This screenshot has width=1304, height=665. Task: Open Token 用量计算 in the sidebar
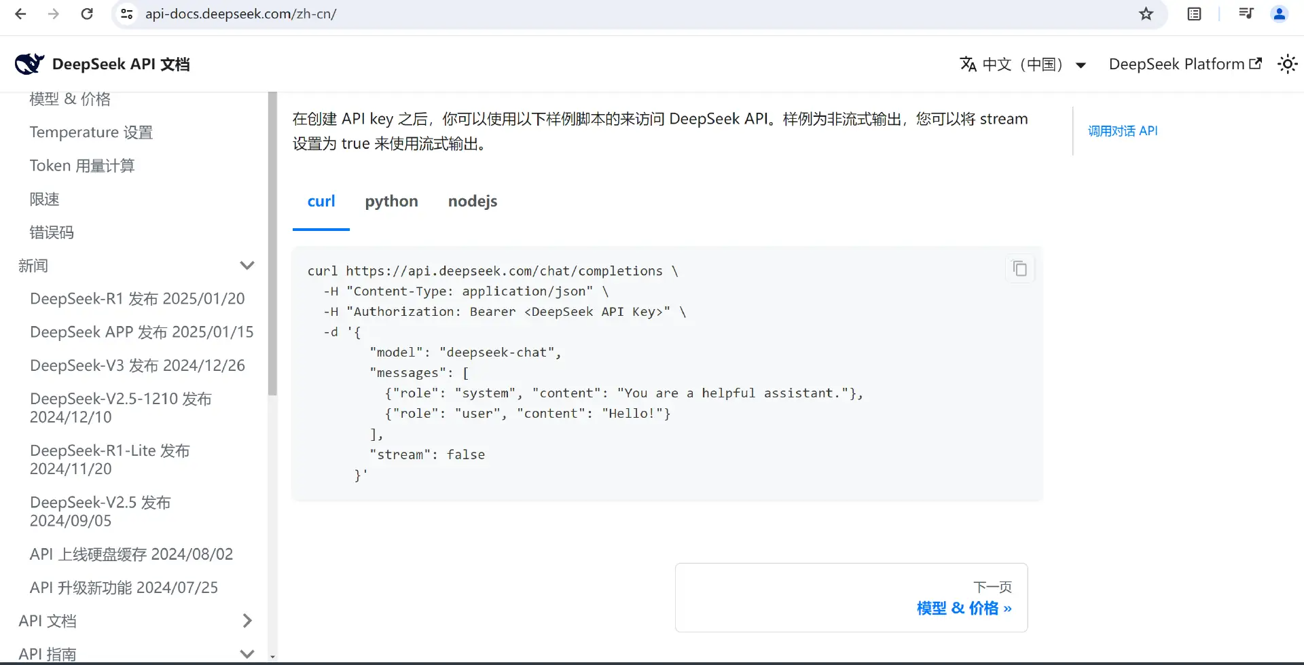click(x=82, y=166)
